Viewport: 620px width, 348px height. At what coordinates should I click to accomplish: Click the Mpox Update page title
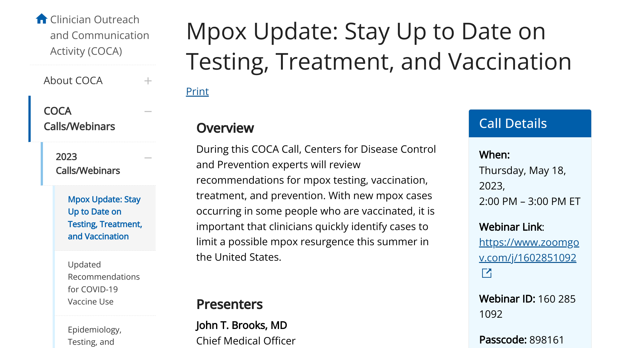(378, 46)
